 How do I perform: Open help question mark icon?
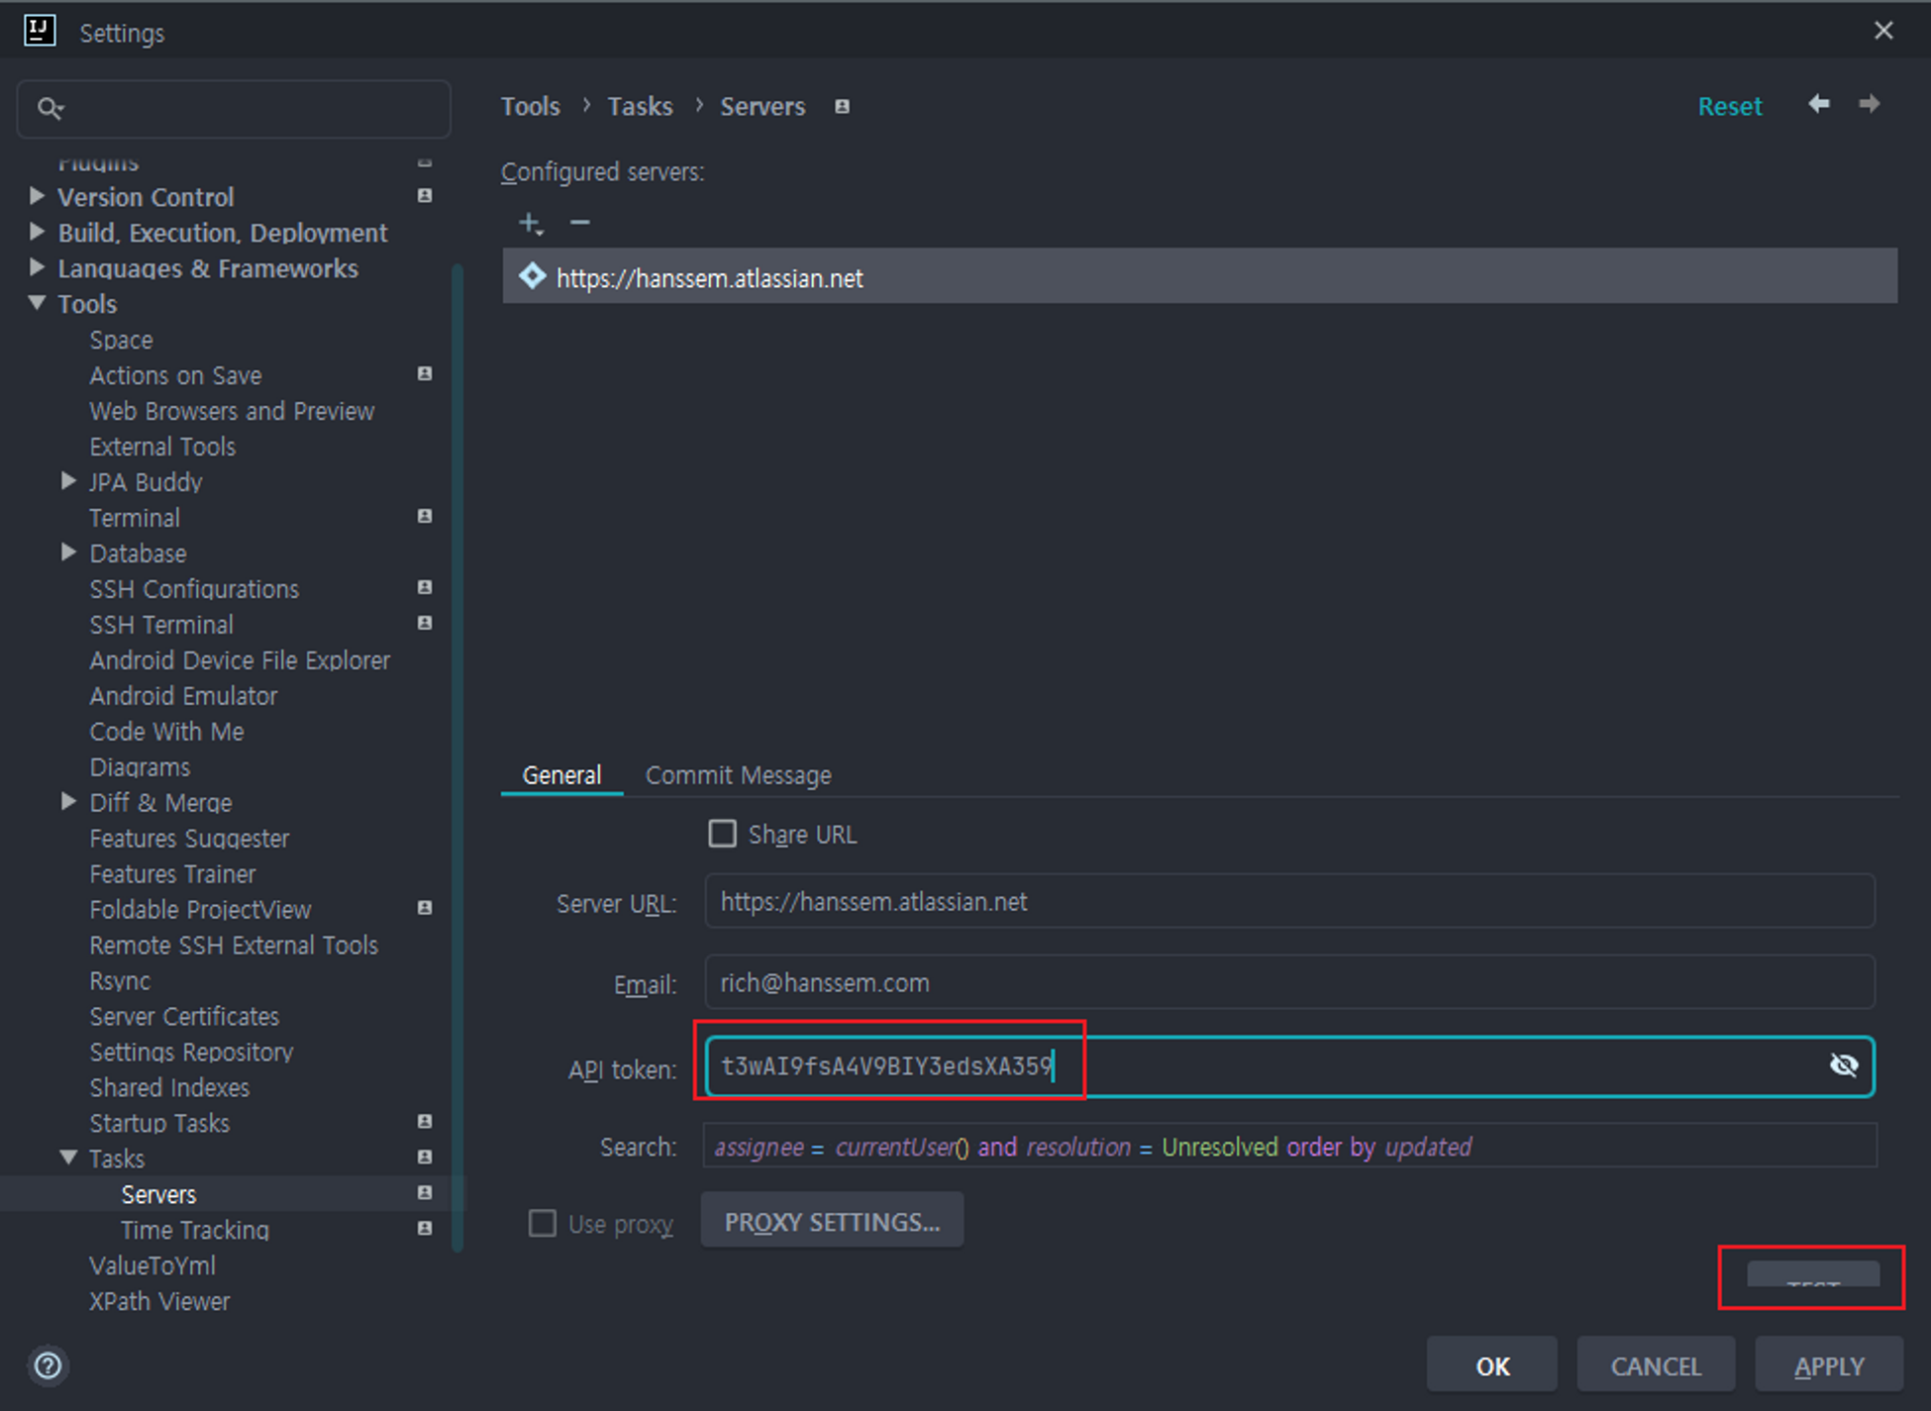point(48,1365)
